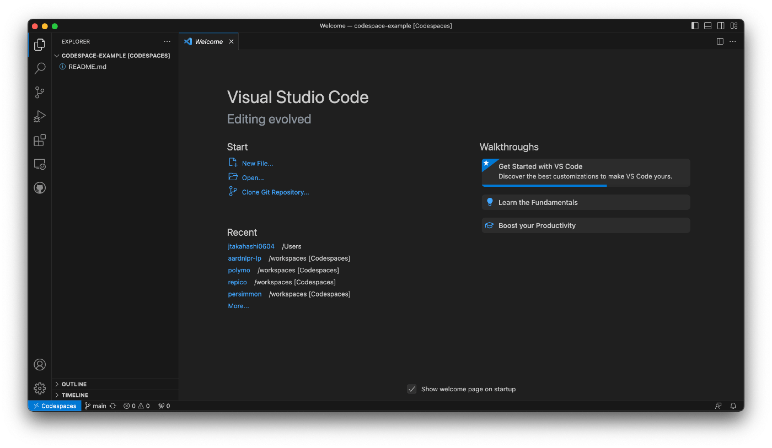Toggle the bottom panel layout icon
The width and height of the screenshot is (772, 448).
click(707, 26)
